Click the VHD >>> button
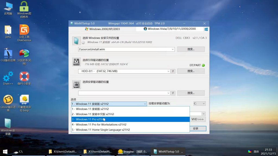The width and height of the screenshot is (278, 156). [198, 119]
